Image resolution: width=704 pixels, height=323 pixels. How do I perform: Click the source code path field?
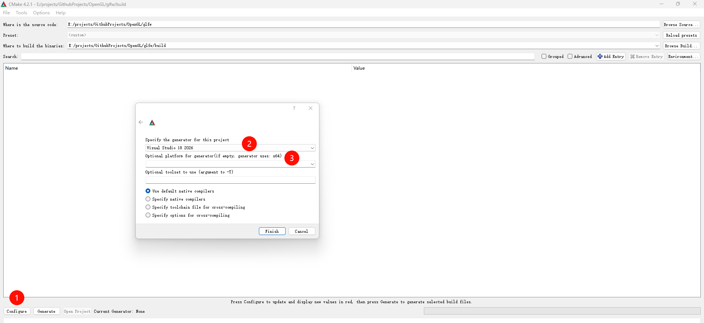click(363, 24)
